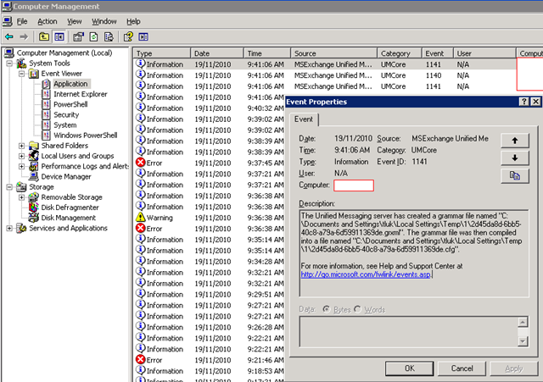Image resolution: width=543 pixels, height=382 pixels.
Task: Click the Back arrow in the toolbar
Action: (8, 36)
